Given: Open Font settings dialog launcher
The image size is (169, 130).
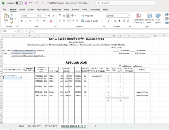Looking at the screenshot, I should coord(55,27).
